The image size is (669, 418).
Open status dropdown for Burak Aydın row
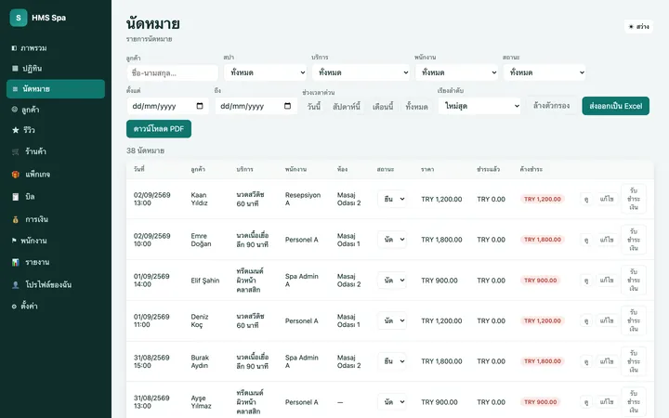pos(392,361)
